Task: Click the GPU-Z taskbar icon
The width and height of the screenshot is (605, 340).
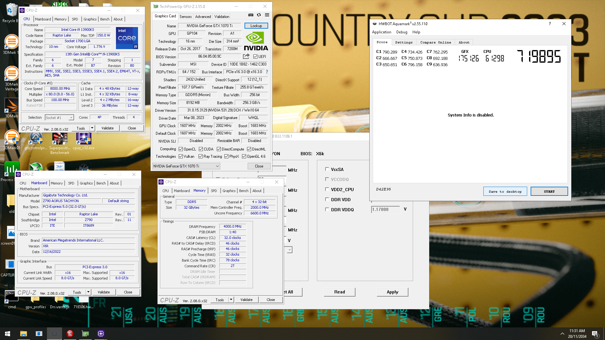Action: (85, 334)
